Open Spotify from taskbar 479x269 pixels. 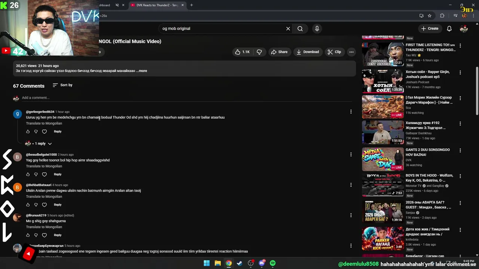pyautogui.click(x=273, y=263)
